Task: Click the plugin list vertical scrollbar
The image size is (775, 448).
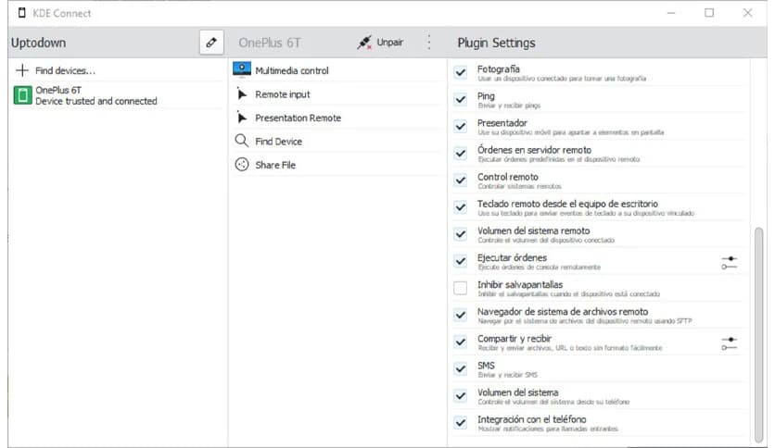Action: [758, 334]
